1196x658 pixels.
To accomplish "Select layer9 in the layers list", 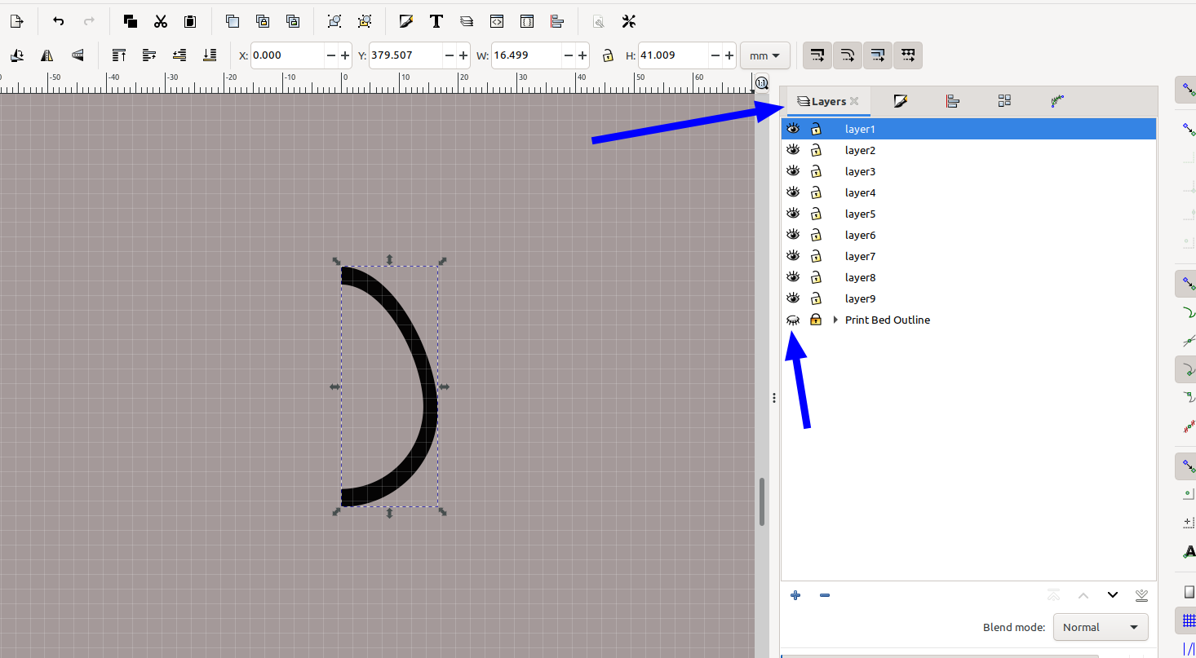I will (x=968, y=298).
